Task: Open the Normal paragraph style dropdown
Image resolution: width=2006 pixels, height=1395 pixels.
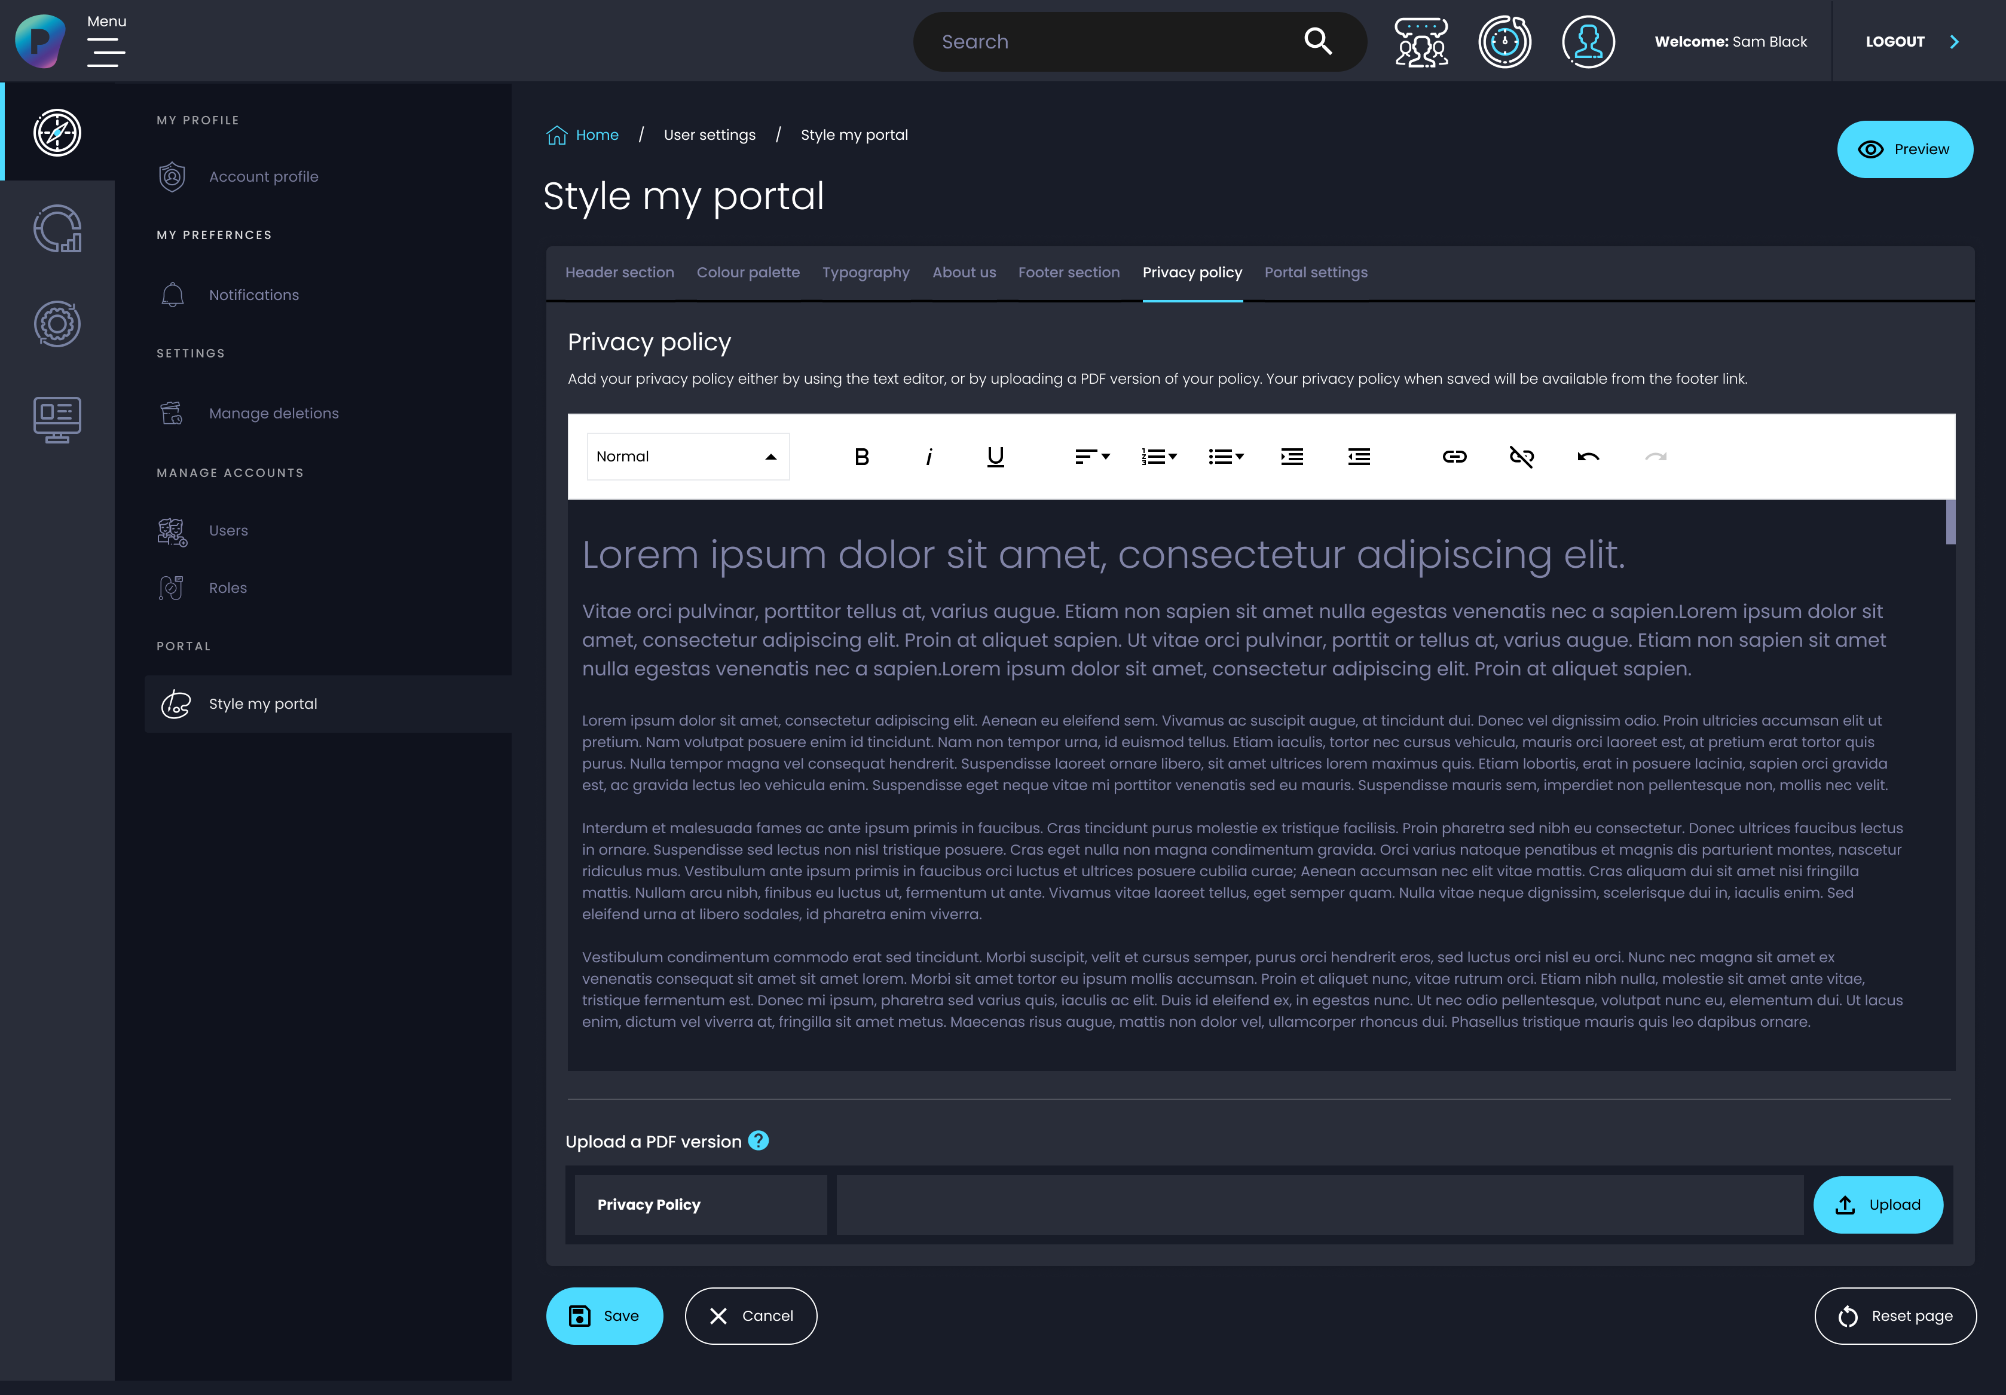Action: (687, 457)
